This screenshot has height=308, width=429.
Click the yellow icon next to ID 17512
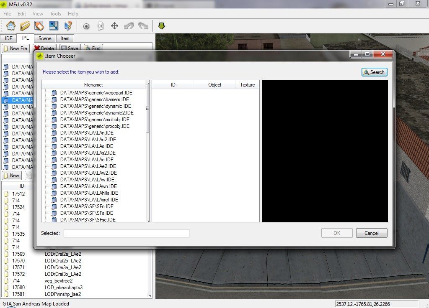6,194
